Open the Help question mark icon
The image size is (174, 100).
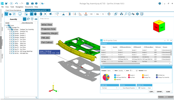160,3
